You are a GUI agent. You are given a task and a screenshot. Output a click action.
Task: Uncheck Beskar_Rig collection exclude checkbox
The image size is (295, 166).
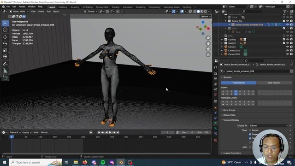[284, 21]
